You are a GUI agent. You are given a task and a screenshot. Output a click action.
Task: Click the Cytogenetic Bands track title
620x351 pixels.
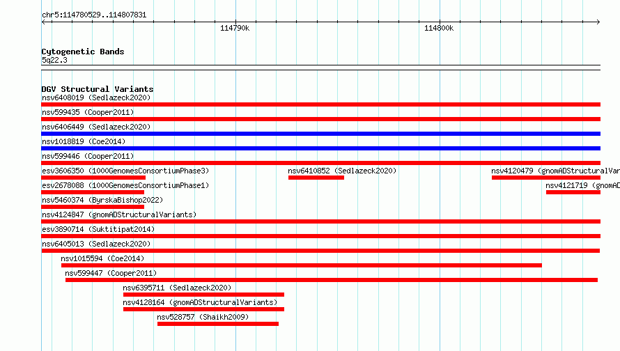point(83,52)
